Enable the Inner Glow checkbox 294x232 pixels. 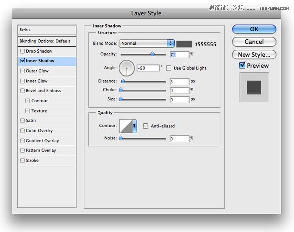[x=23, y=81]
